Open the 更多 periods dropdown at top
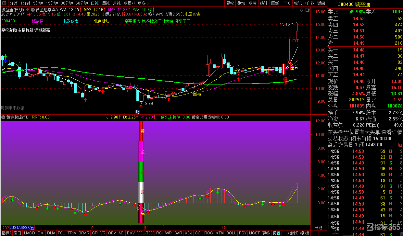Image resolution: width=403 pixels, height=236 pixels. (144, 3)
